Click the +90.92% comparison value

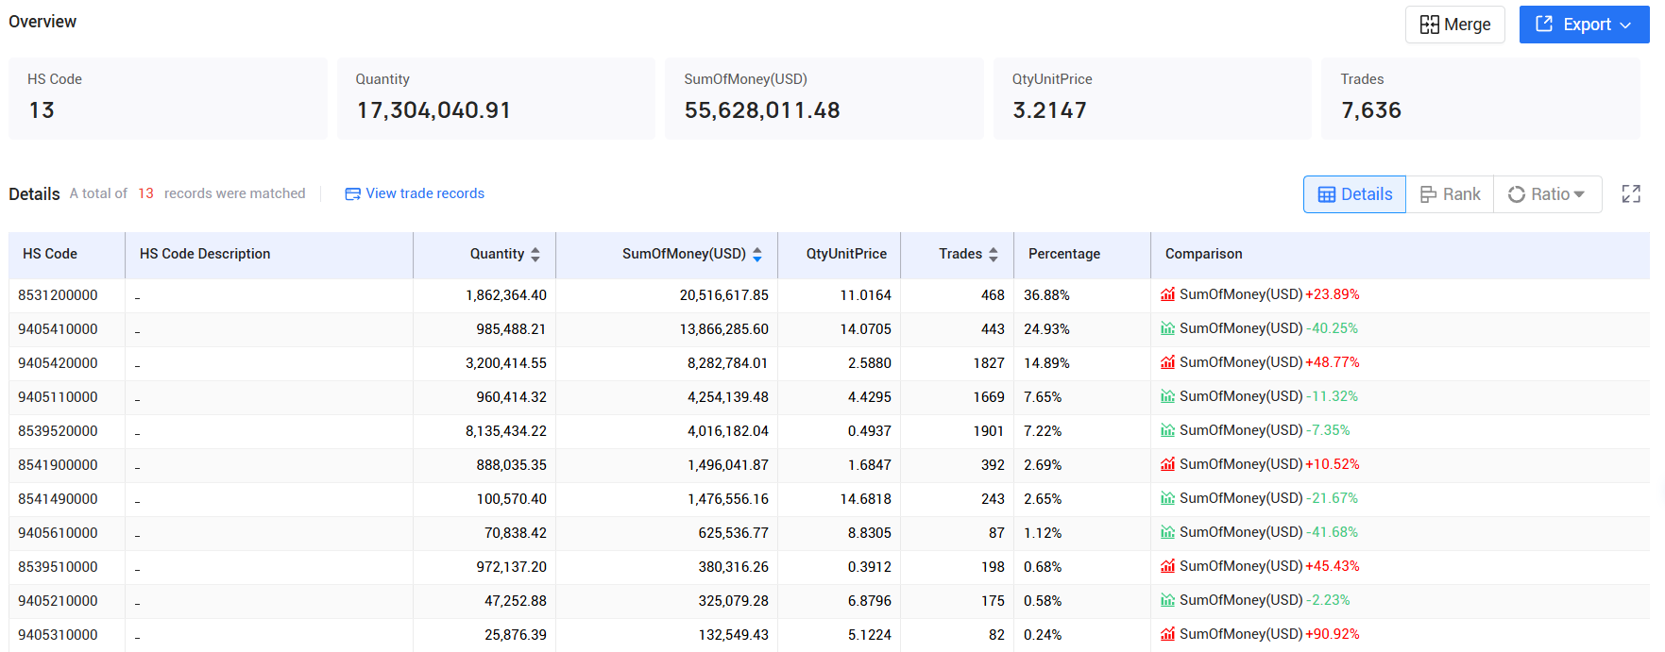pyautogui.click(x=1333, y=634)
